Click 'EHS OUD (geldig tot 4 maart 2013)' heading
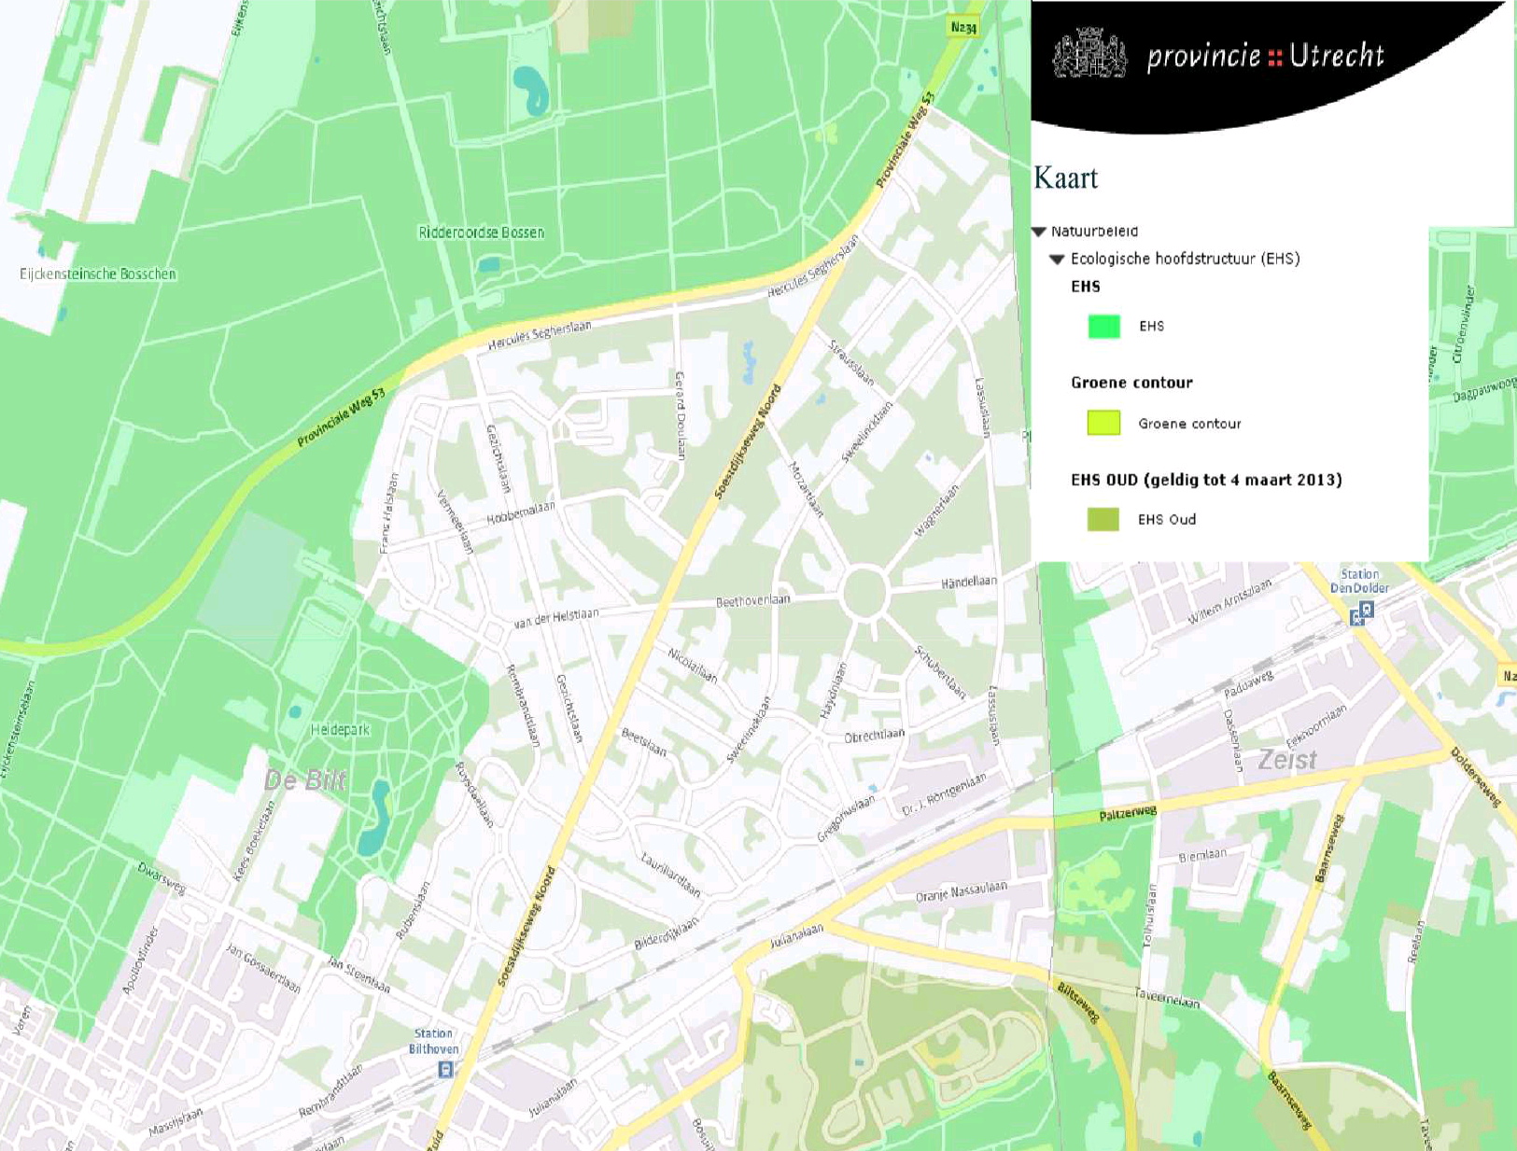The image size is (1517, 1151). (1206, 480)
